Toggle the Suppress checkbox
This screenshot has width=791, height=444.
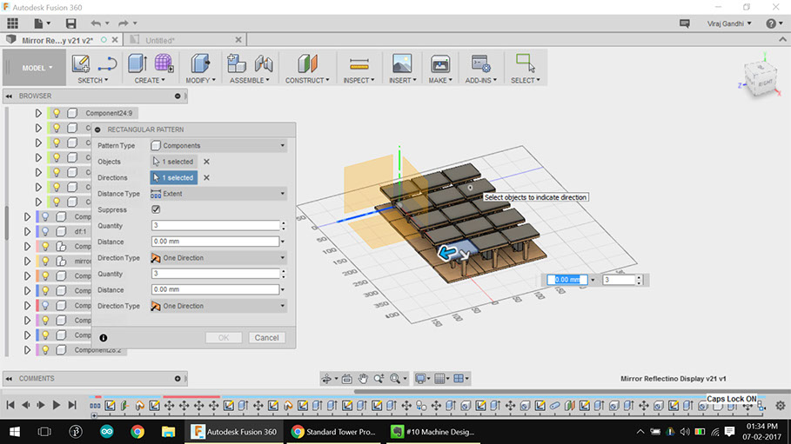coord(156,209)
